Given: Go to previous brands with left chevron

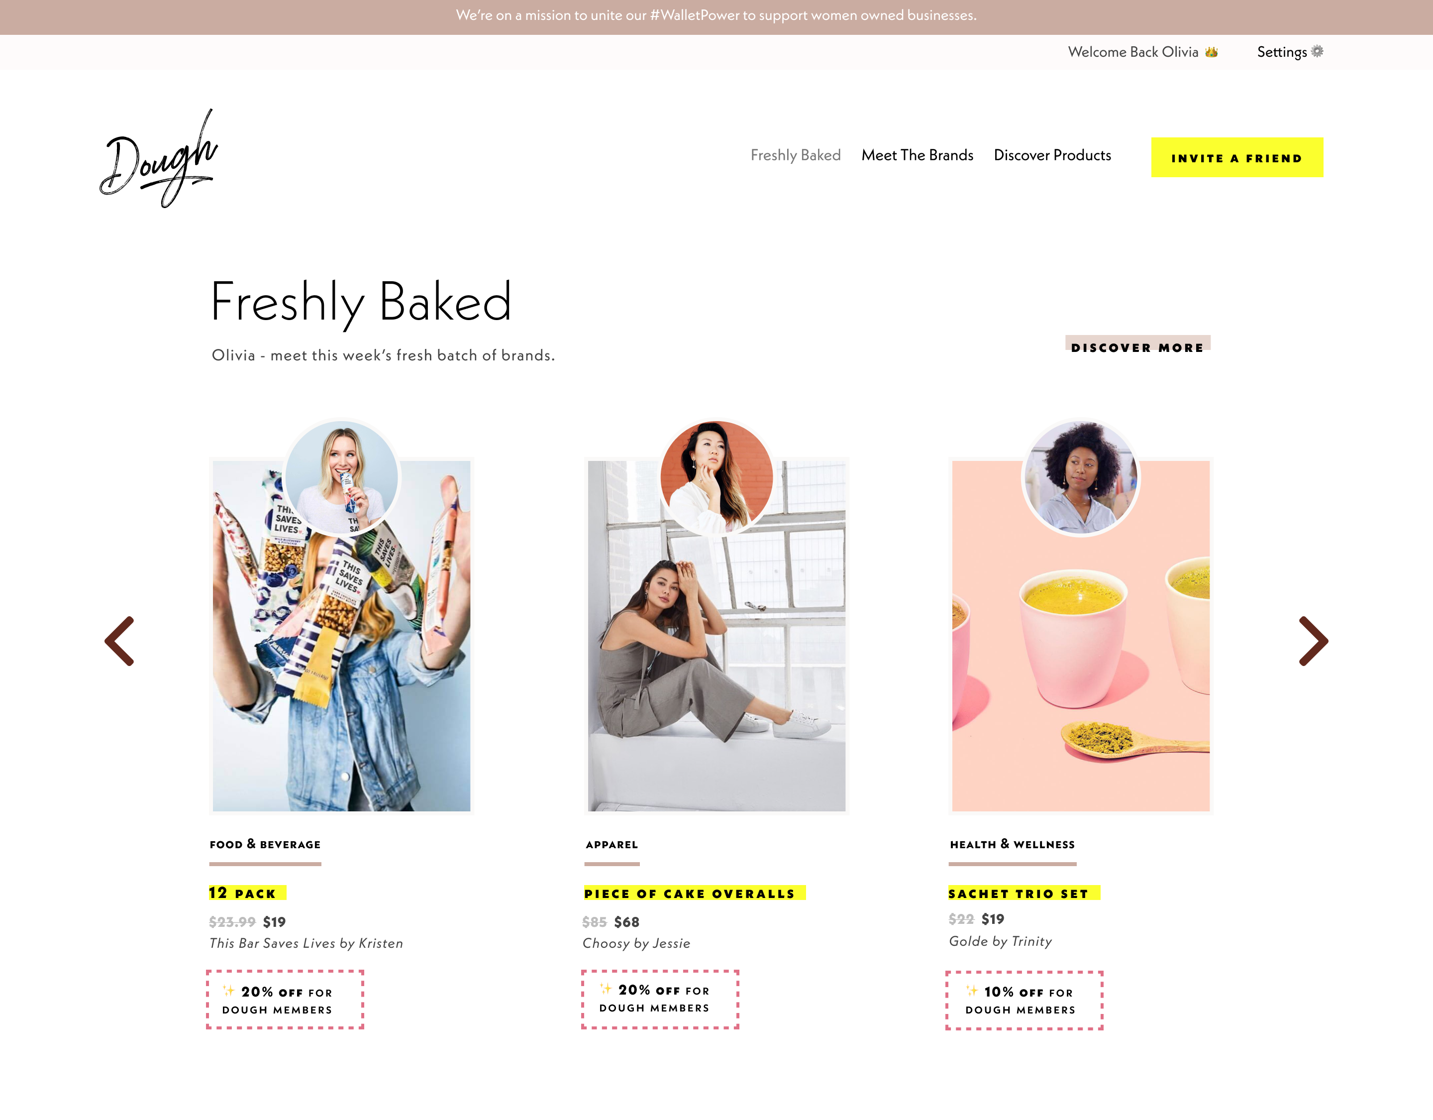Looking at the screenshot, I should tap(119, 641).
